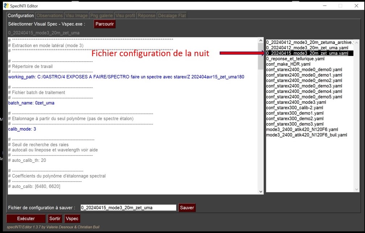Click the SpecINTI Editor app icon in title bar
This screenshot has height=233, width=365.
coord(5,6)
